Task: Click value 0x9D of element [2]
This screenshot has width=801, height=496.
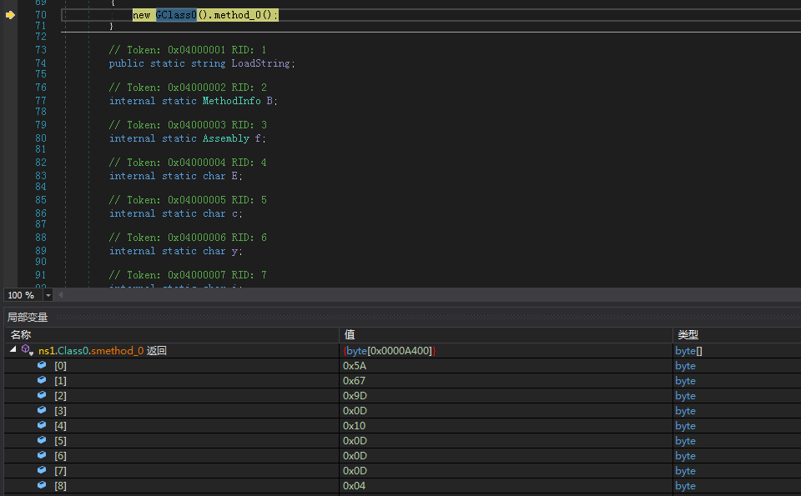Action: [355, 396]
